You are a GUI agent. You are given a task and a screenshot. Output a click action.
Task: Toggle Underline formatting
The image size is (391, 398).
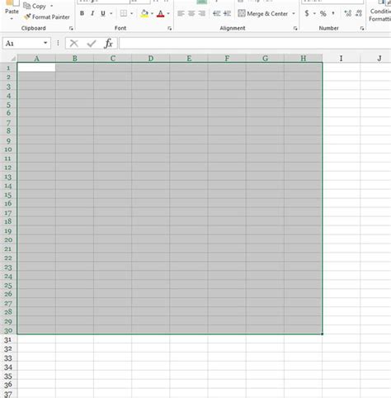pos(103,13)
